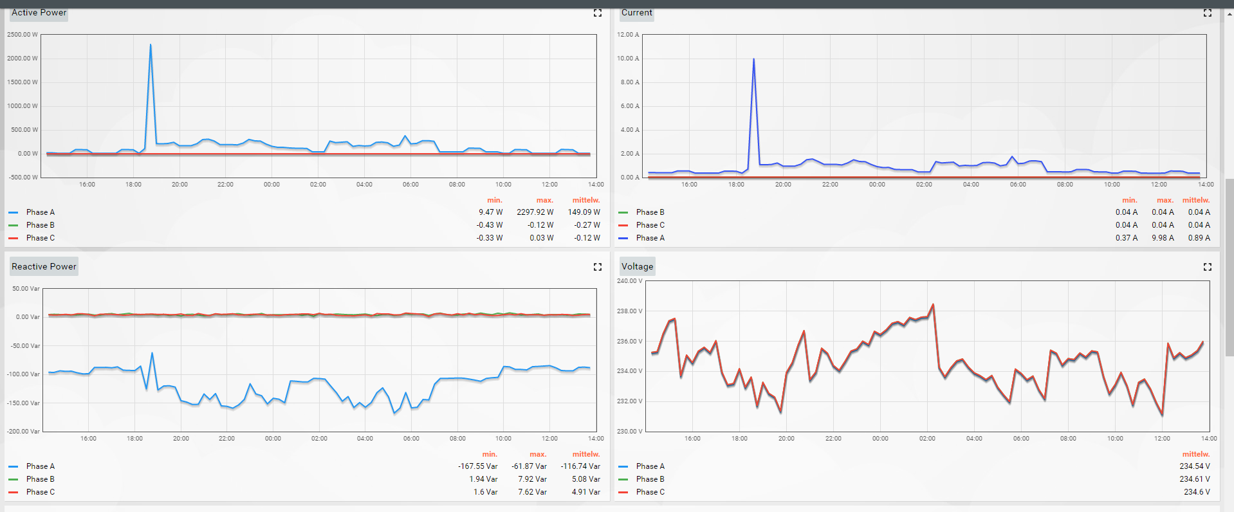
Task: Click Reactive Power Phase C mean 4.91 Var
Action: [x=586, y=492]
